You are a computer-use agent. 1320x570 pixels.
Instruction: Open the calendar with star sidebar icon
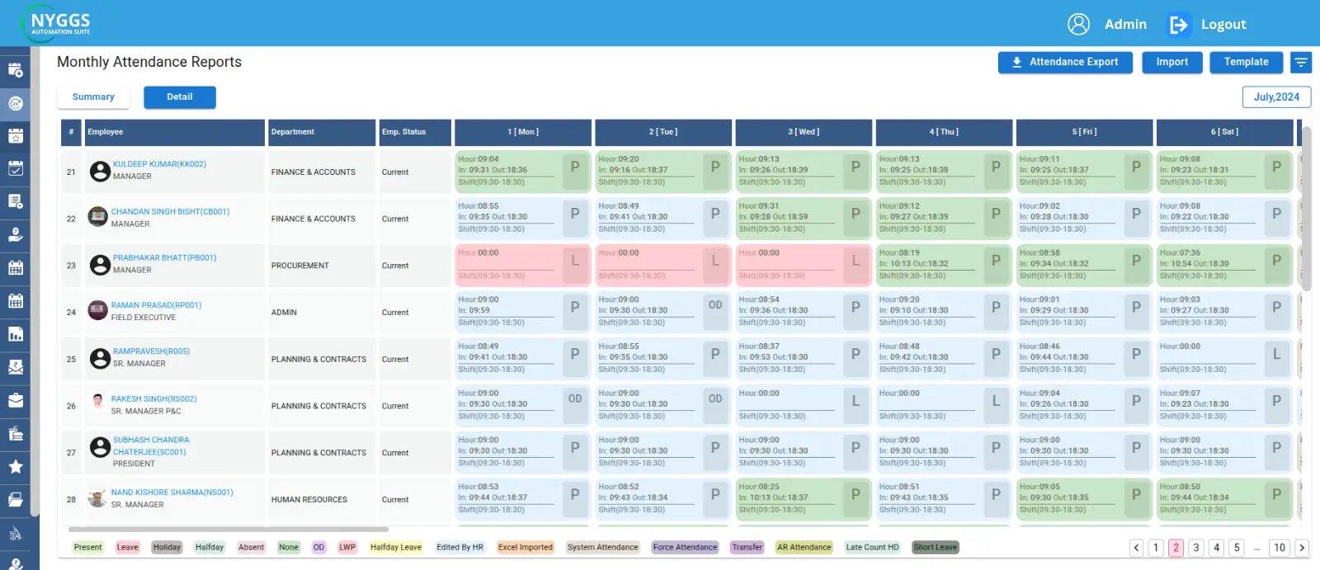tap(15, 136)
